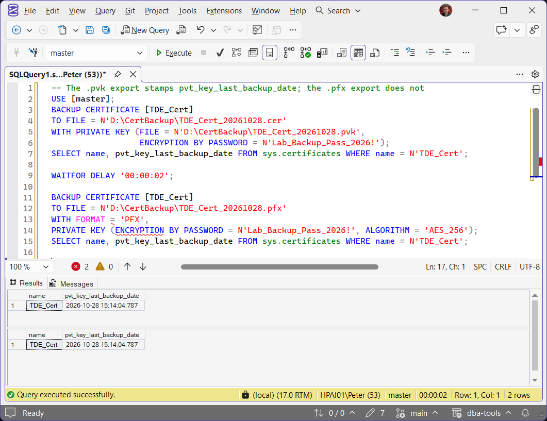Screen dimensions: 547x421
Task: Toggle the pin on the SQLQuery1 tab
Action: point(118,74)
